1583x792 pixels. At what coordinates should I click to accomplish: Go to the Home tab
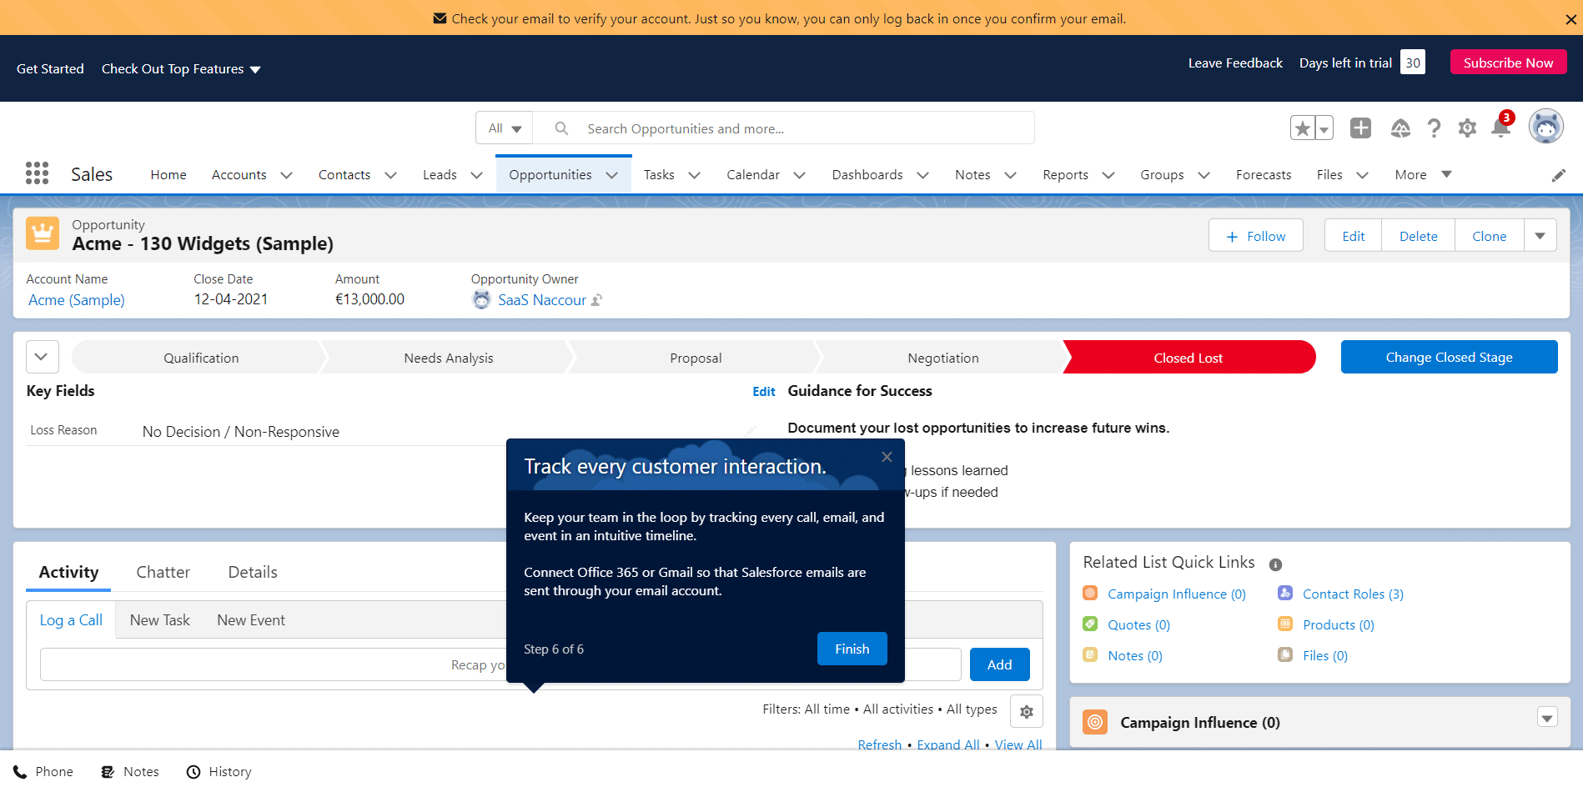click(168, 175)
